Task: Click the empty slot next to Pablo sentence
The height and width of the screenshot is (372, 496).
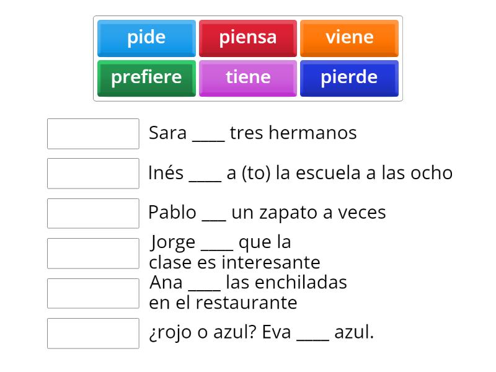Action: pos(93,213)
